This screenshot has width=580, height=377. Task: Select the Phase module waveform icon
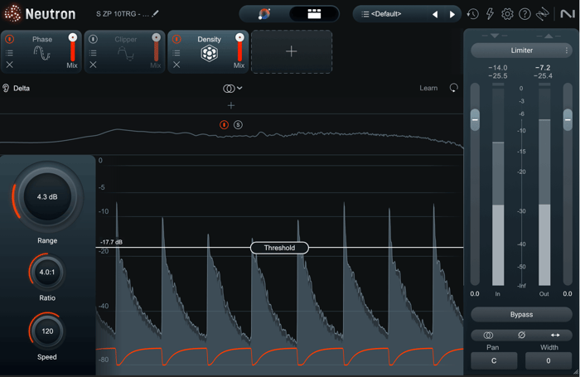(x=41, y=53)
